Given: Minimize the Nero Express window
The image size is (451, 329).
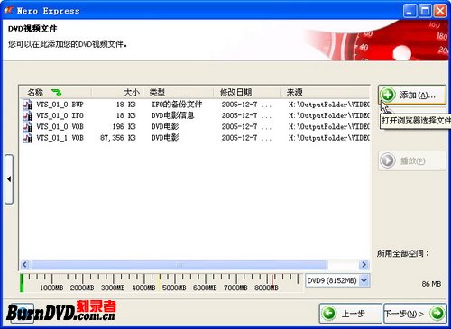Looking at the screenshot, I should coord(410,11).
